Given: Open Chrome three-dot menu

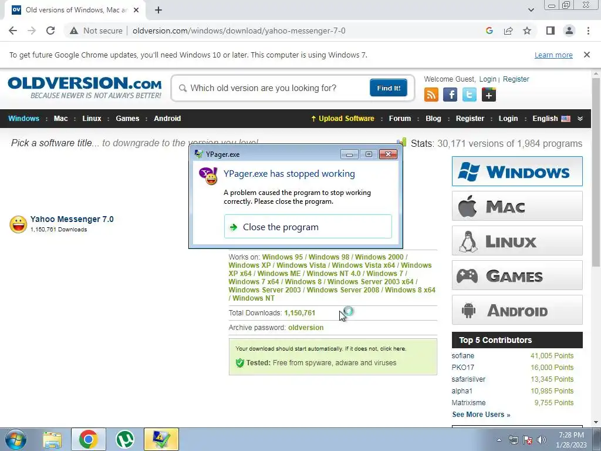Looking at the screenshot, I should pyautogui.click(x=588, y=31).
